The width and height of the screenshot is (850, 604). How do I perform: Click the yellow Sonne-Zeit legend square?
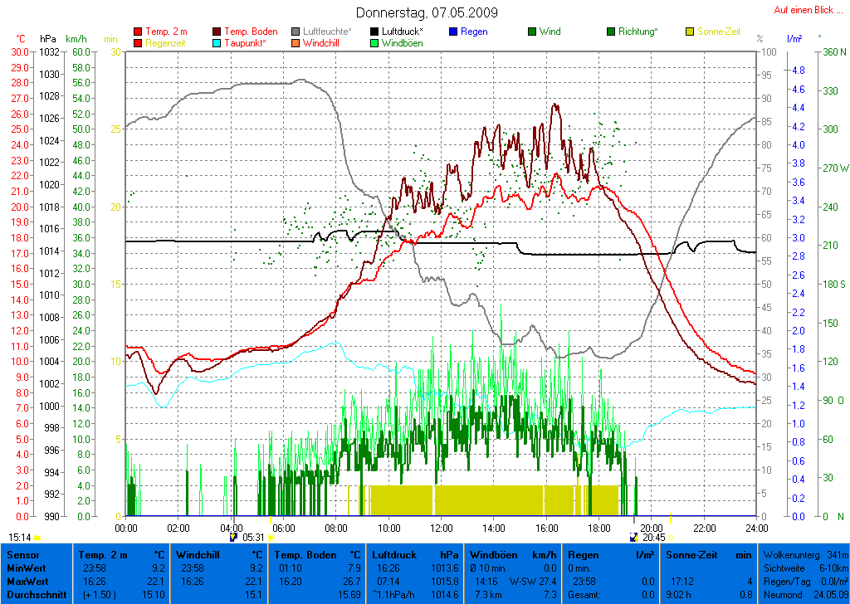tap(691, 32)
